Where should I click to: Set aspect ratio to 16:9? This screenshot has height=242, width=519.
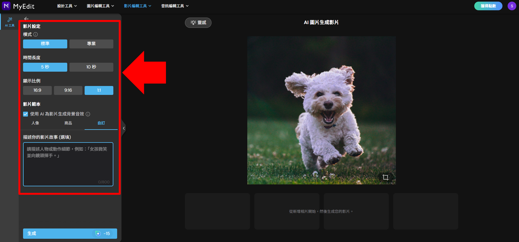(37, 90)
